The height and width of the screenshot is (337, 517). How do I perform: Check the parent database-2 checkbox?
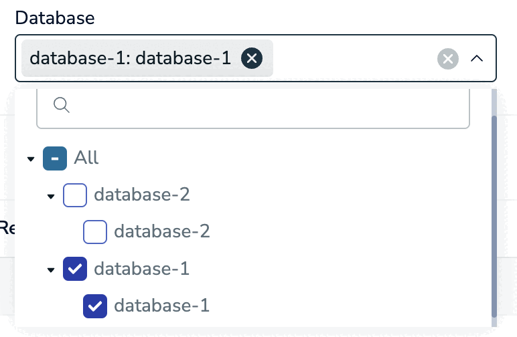pos(75,195)
